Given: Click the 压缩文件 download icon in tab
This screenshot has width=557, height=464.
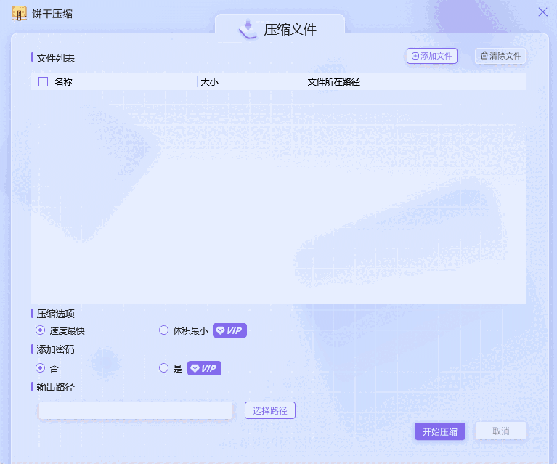Looking at the screenshot, I should [248, 29].
